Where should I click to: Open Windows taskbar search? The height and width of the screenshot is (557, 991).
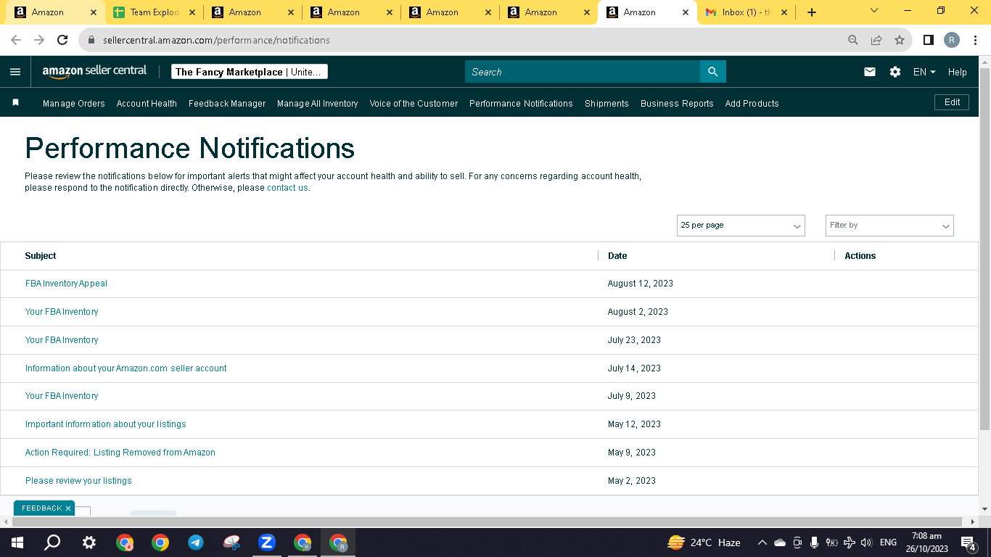52,542
